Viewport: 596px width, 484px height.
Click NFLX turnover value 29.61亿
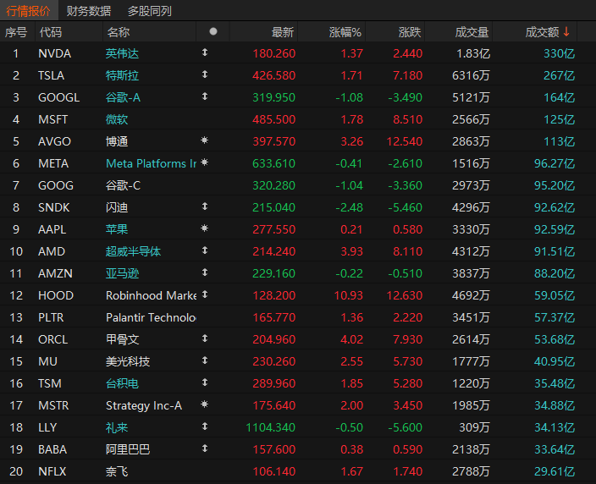555,472
